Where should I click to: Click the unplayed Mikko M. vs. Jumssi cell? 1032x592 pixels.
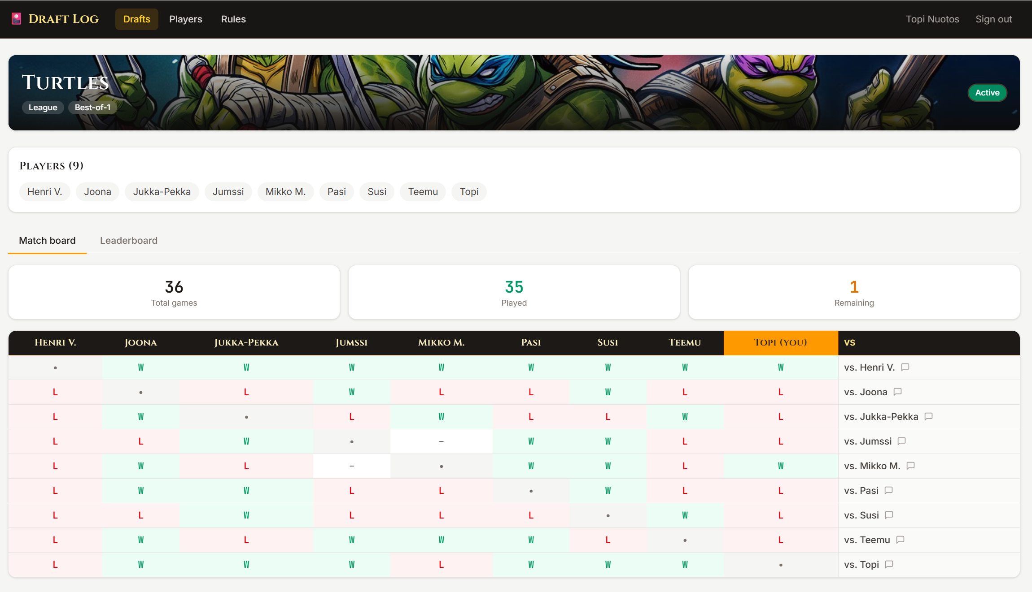(x=442, y=441)
